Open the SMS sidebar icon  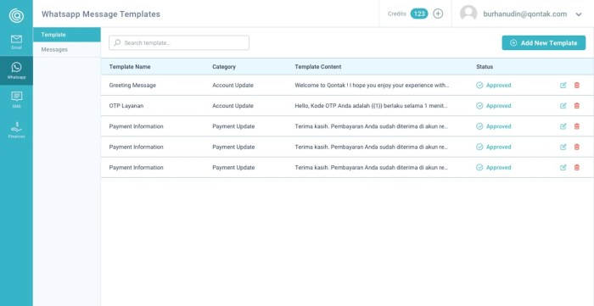coord(16,99)
